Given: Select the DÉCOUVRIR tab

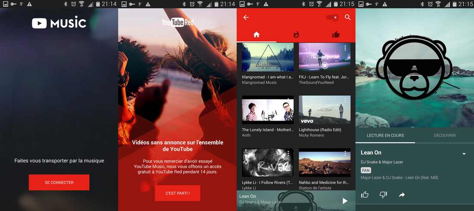Looking at the screenshot, I should click(445, 135).
